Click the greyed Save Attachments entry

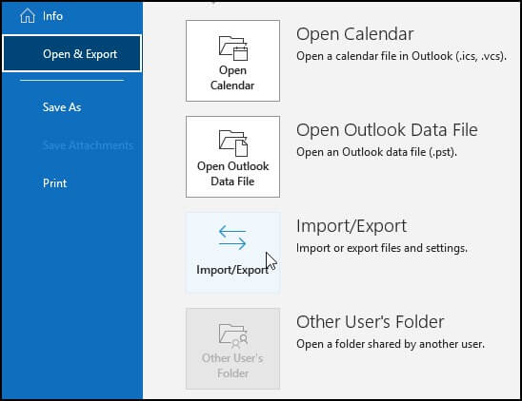pos(89,145)
